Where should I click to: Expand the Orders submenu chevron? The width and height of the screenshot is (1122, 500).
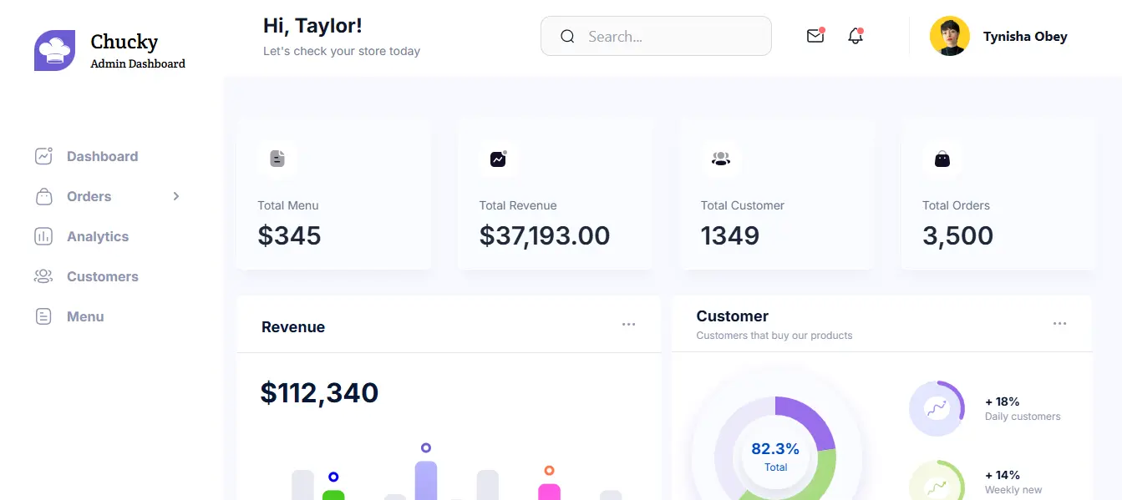175,196
